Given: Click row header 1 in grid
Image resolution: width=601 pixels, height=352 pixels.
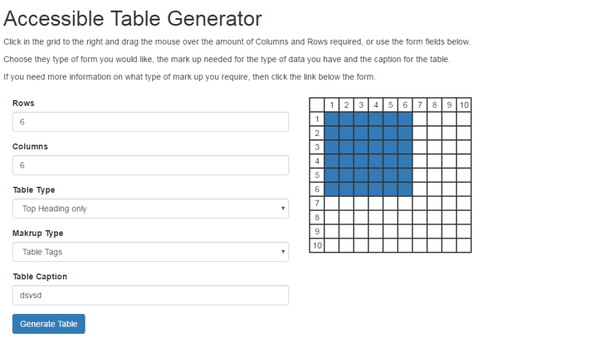Looking at the screenshot, I should tap(317, 119).
